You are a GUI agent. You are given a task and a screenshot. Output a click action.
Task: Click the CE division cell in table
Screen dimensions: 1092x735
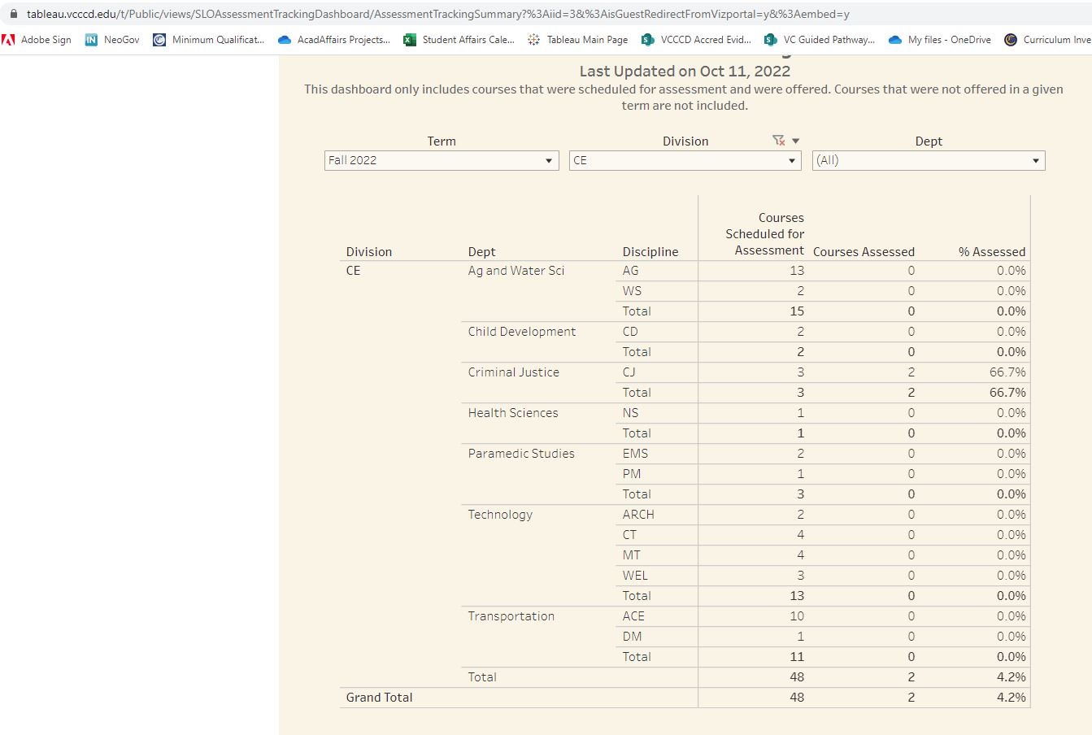[353, 271]
